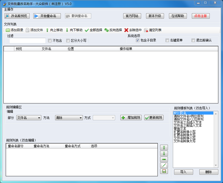
Task: Toggle the 退出前确认 checkbox
Action: coord(193,40)
